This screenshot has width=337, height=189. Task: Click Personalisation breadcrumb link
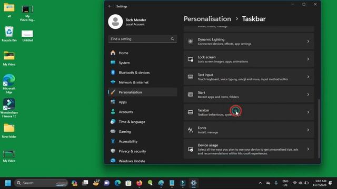(x=207, y=19)
